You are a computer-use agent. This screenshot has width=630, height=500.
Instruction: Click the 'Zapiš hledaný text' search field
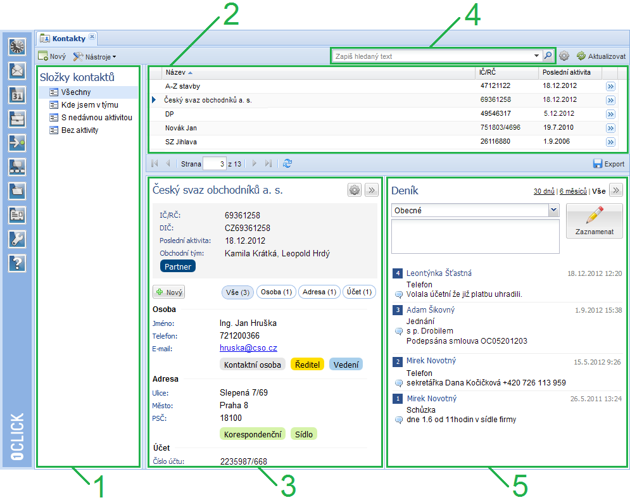tap(432, 56)
